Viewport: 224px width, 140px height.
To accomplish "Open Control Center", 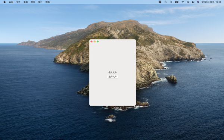I will [193, 2].
